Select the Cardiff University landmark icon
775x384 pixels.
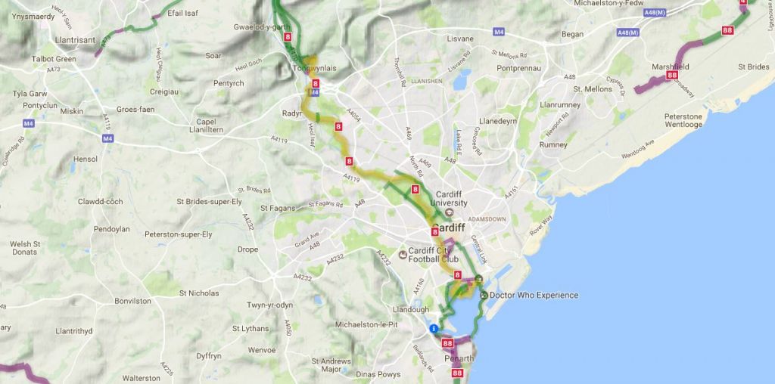tap(449, 212)
